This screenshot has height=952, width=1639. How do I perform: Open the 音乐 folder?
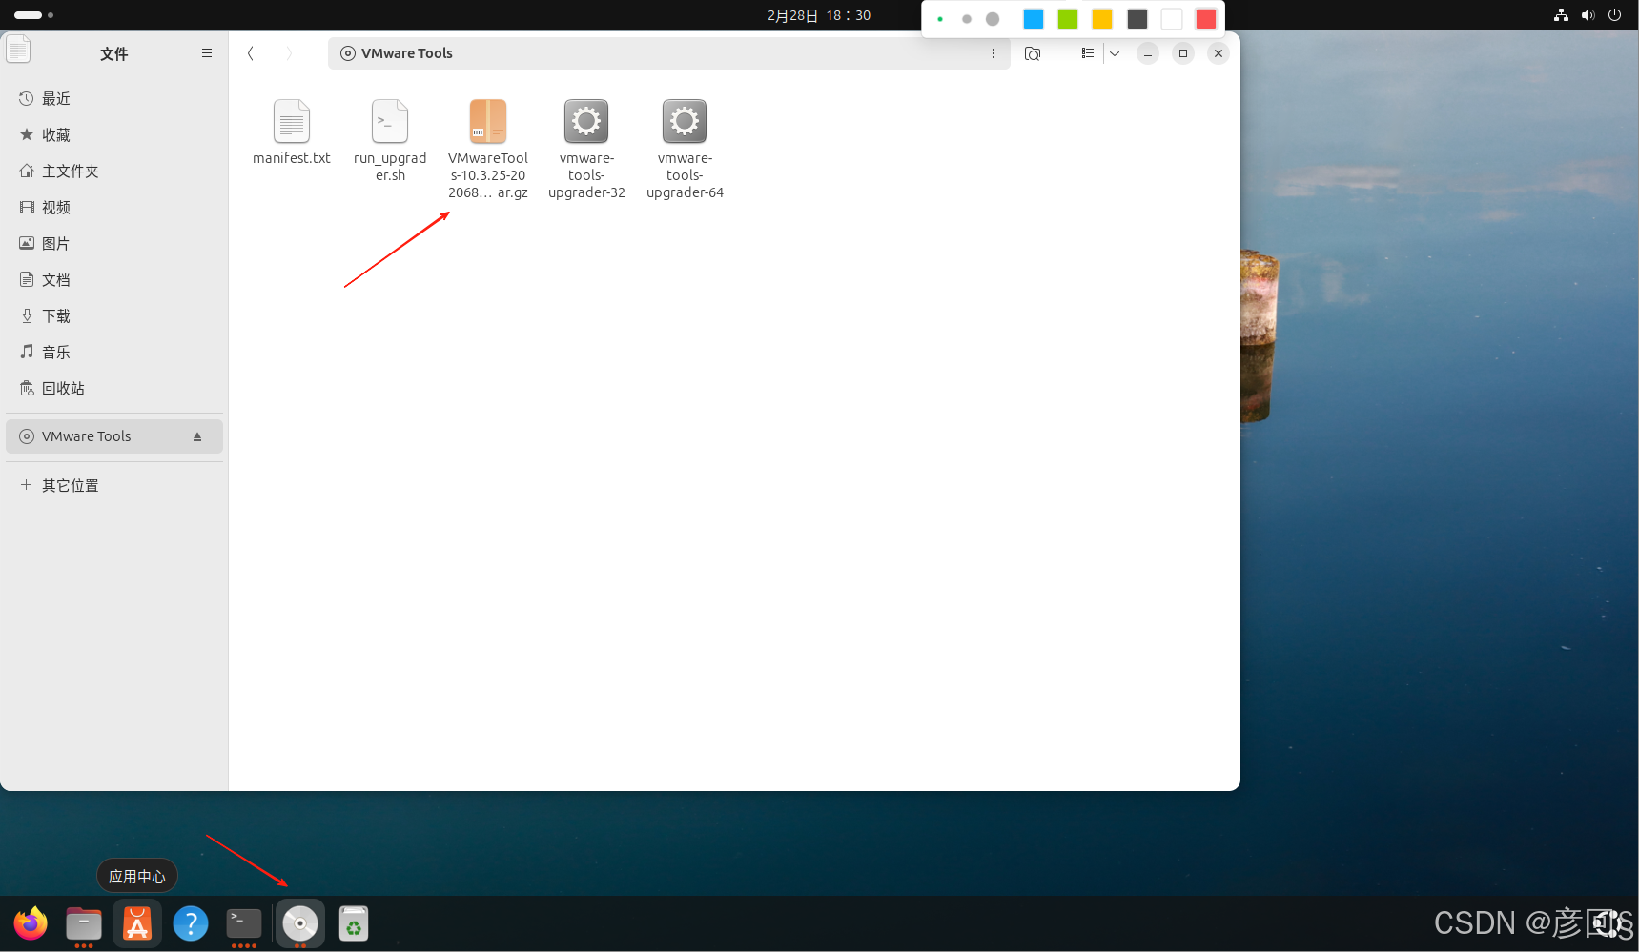[x=114, y=353]
